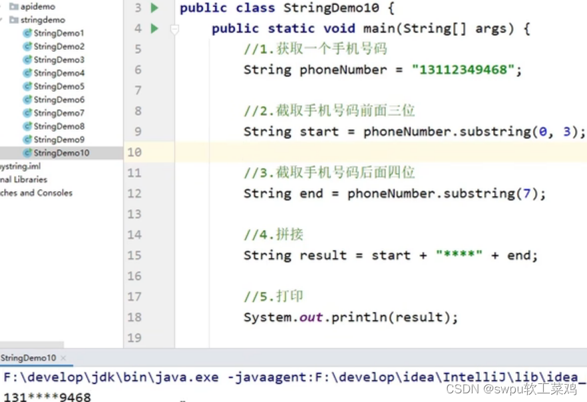Open apidemo package folder
The width and height of the screenshot is (587, 402).
[x=37, y=7]
